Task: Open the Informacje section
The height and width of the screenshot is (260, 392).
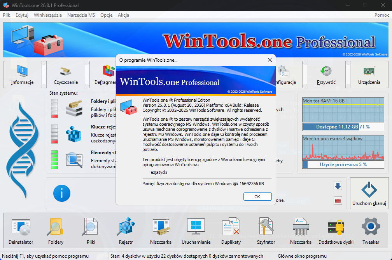Action: point(22,75)
